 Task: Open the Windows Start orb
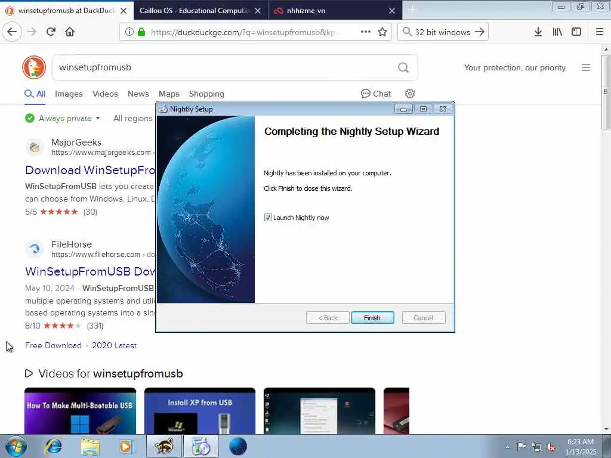(x=16, y=446)
